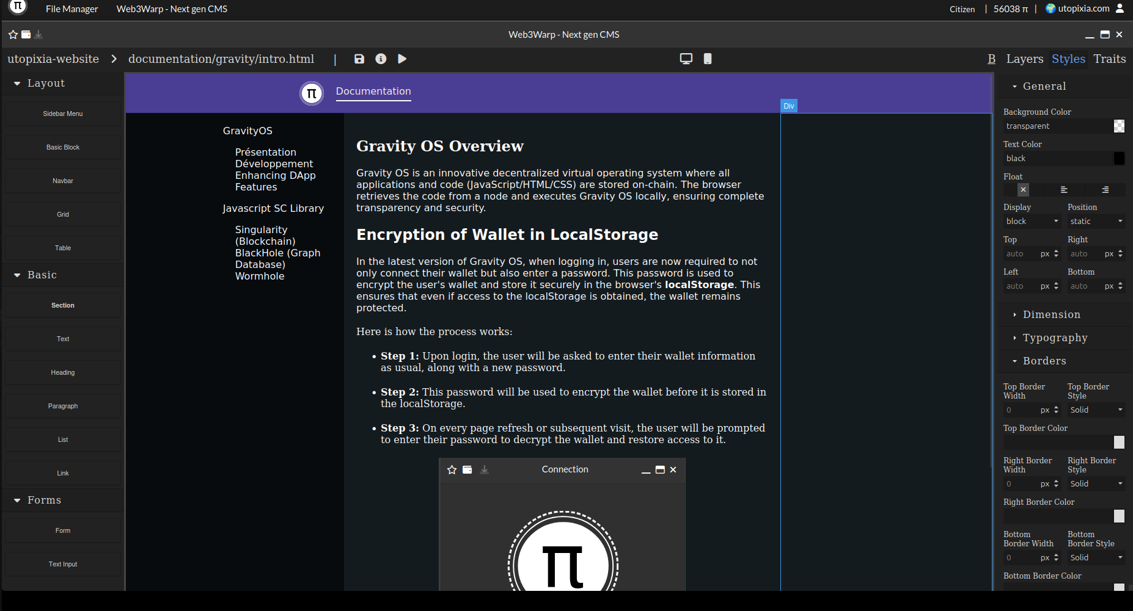
Task: Select the Navbar block
Action: [63, 181]
